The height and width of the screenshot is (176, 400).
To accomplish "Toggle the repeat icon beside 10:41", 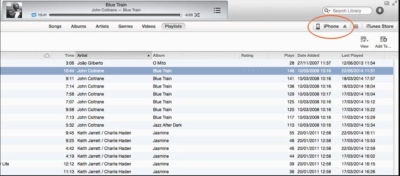I will point(34,15).
